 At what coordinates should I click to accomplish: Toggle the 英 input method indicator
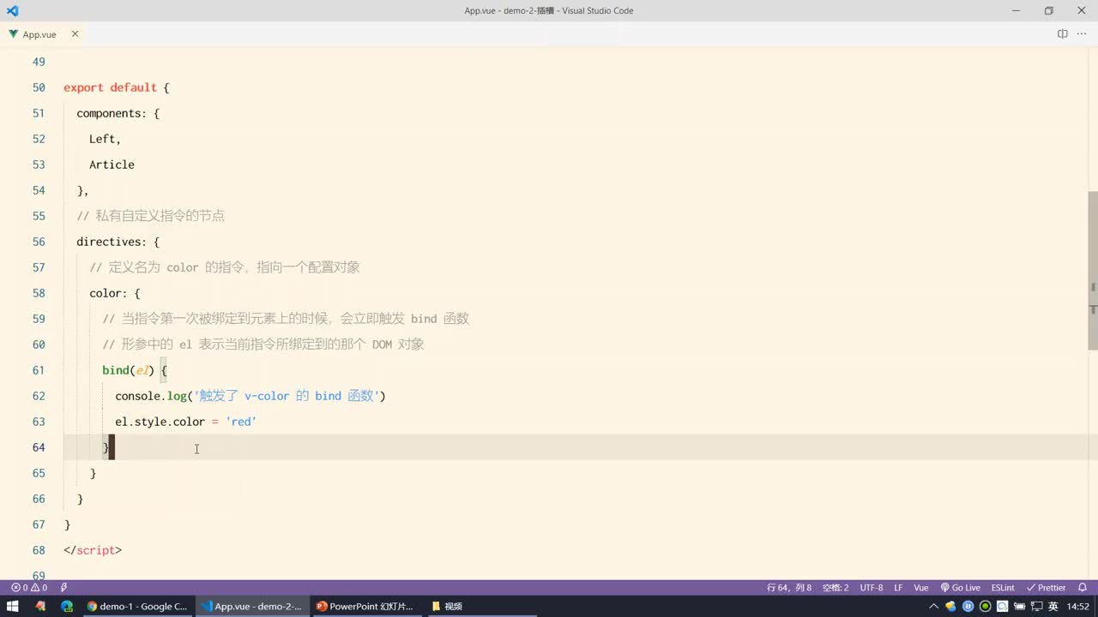(x=1053, y=606)
